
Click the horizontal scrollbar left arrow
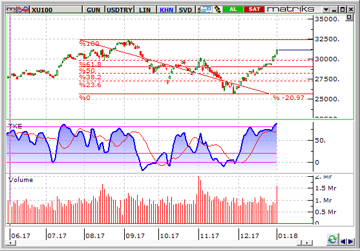coord(10,243)
